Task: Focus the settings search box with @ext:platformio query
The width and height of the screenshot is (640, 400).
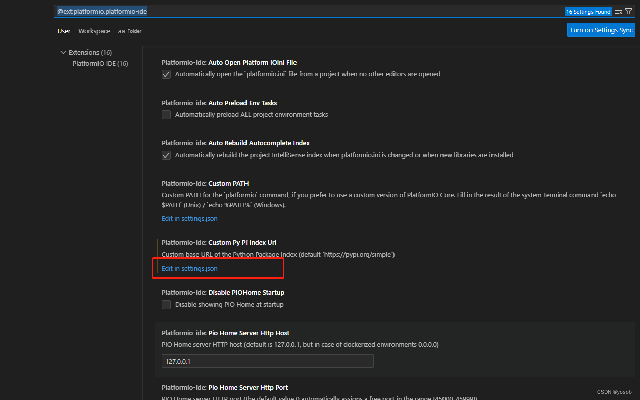Action: coord(308,11)
